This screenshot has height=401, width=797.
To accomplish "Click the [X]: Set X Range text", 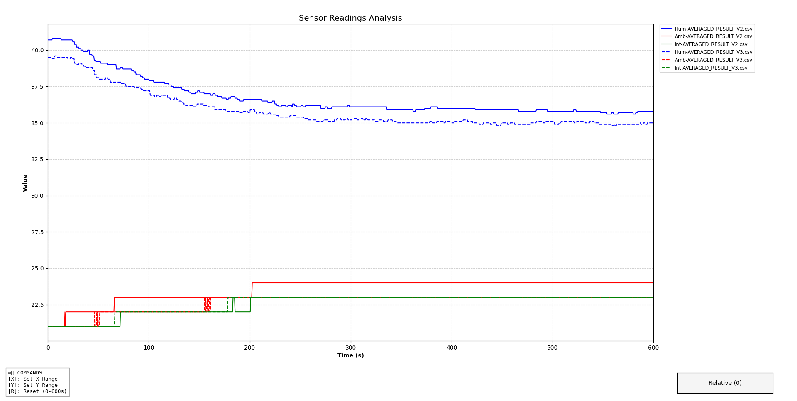I will [x=33, y=379].
